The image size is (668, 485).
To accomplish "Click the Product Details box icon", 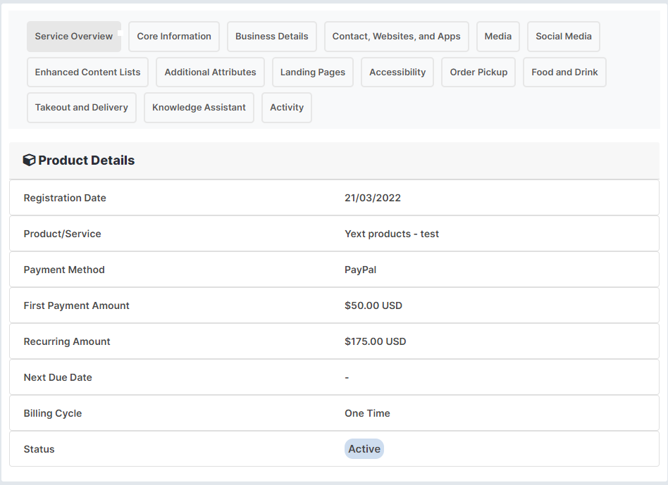I will (28, 160).
